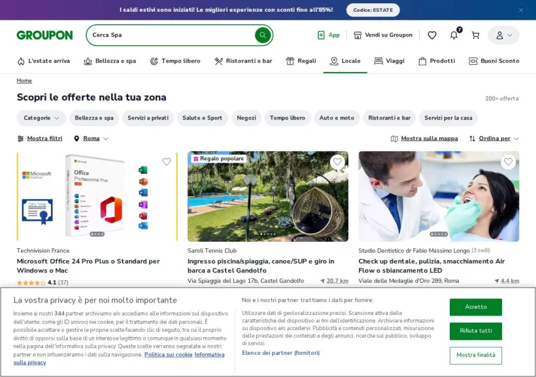Favorite the Studio Dentistico deal heart
The image size is (536, 377).
tap(509, 161)
